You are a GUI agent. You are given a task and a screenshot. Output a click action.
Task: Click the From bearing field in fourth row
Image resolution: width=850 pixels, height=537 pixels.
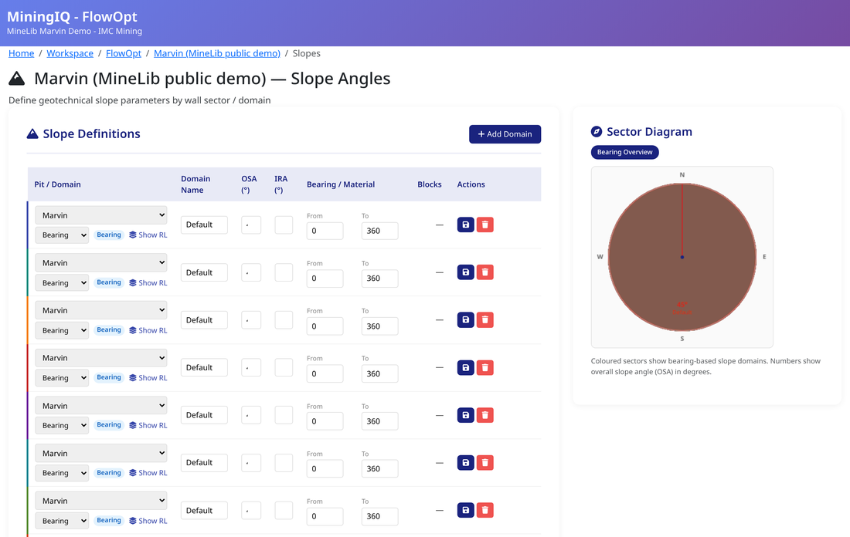click(x=325, y=373)
